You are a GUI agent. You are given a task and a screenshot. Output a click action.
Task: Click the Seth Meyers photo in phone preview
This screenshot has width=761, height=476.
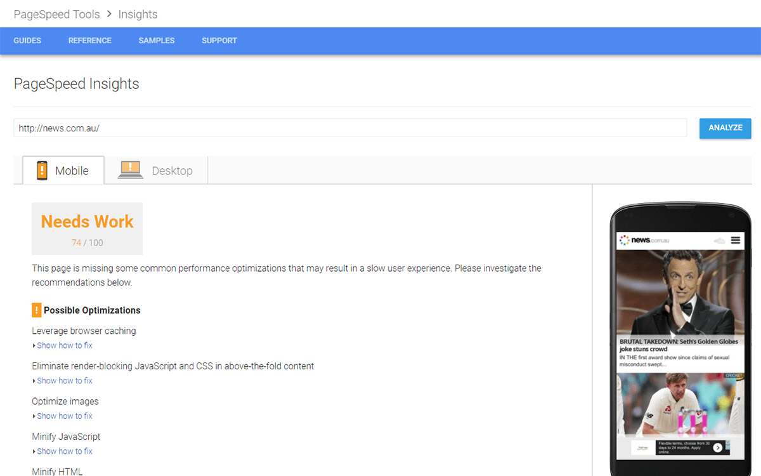(x=680, y=293)
